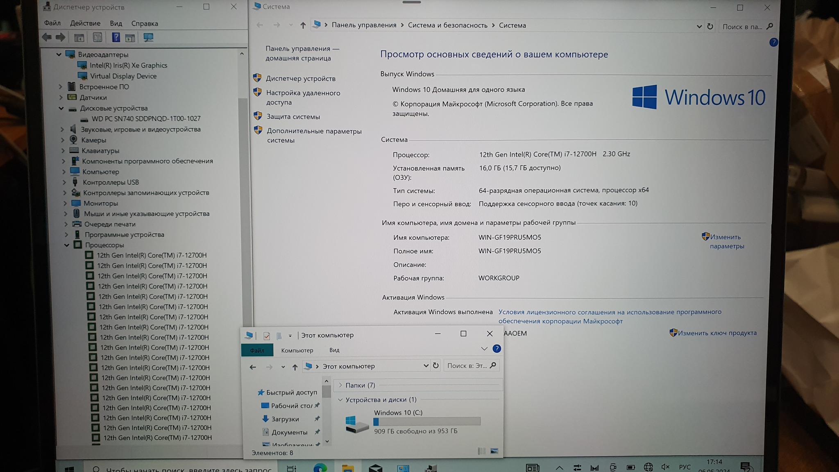Switch explorer to details view icon
This screenshot has height=472, width=839.
point(482,451)
